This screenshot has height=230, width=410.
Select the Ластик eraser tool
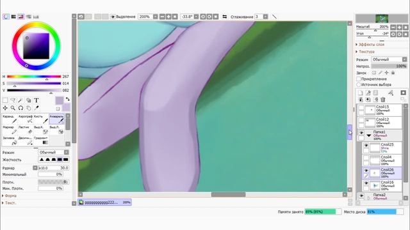(x=26, y=130)
